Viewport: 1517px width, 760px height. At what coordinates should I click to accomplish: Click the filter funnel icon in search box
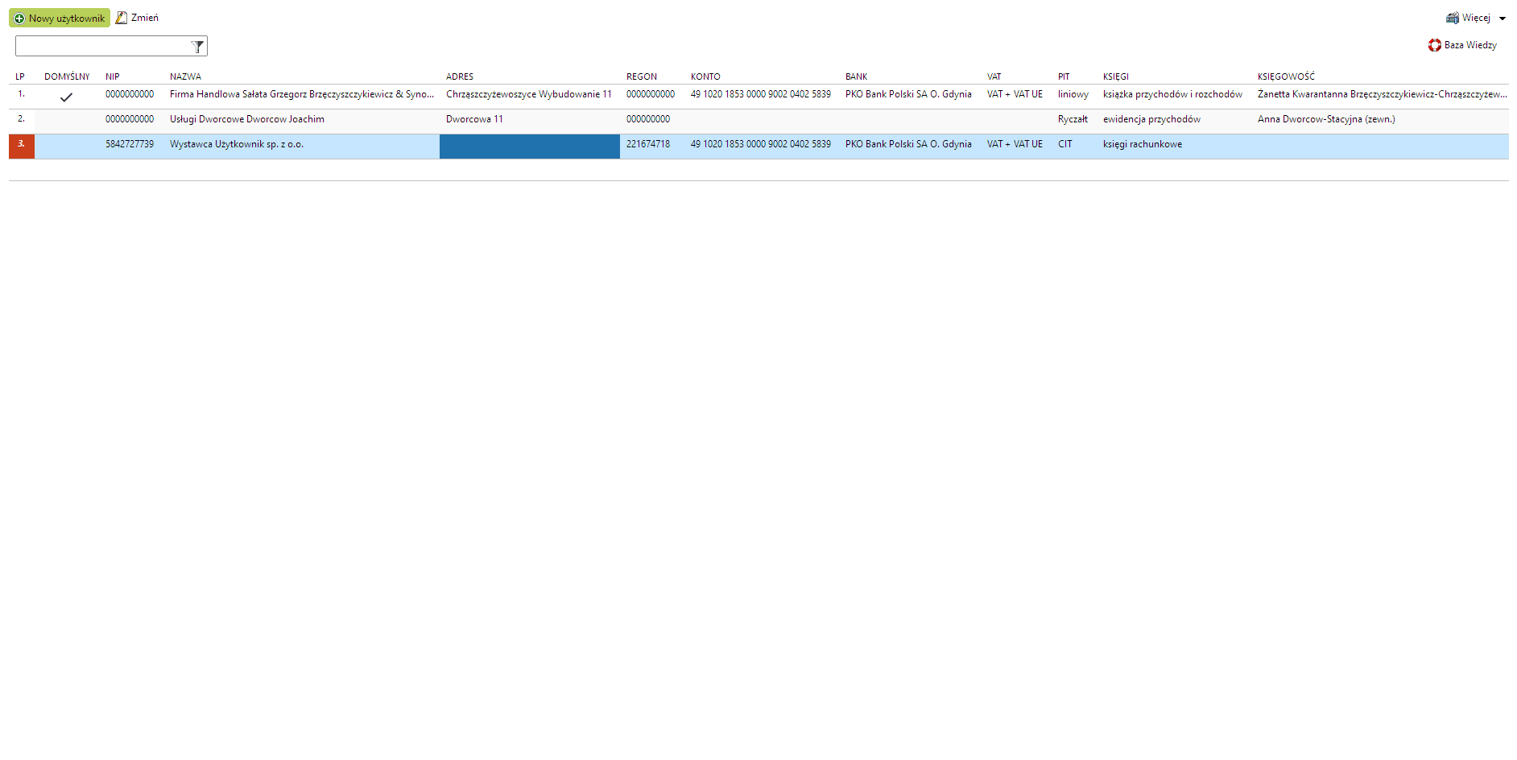click(197, 47)
